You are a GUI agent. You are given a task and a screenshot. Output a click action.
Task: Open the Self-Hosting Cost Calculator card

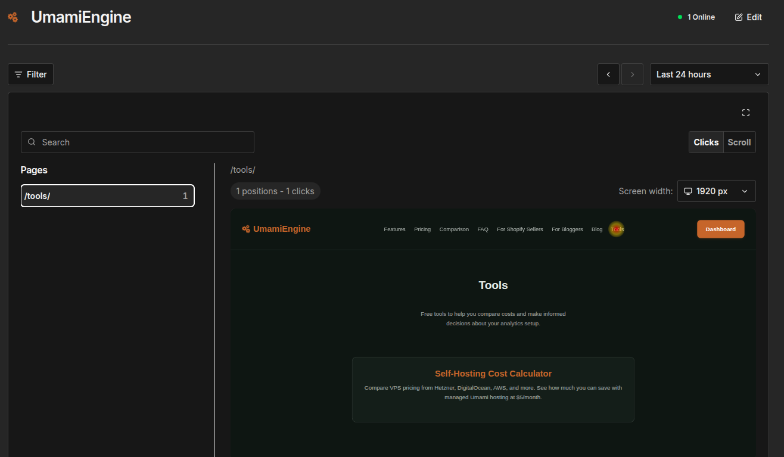[x=493, y=390]
